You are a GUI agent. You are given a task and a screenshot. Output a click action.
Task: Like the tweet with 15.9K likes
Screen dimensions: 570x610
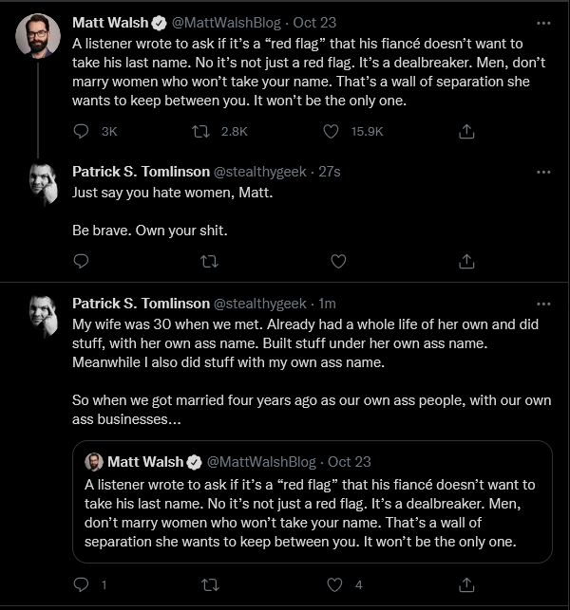click(x=331, y=132)
